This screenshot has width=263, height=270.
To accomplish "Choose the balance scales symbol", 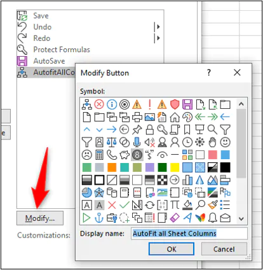I will point(112,142).
